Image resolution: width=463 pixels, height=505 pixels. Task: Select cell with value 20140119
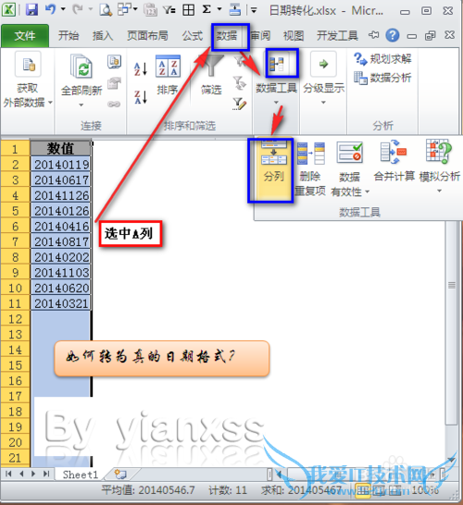click(61, 165)
